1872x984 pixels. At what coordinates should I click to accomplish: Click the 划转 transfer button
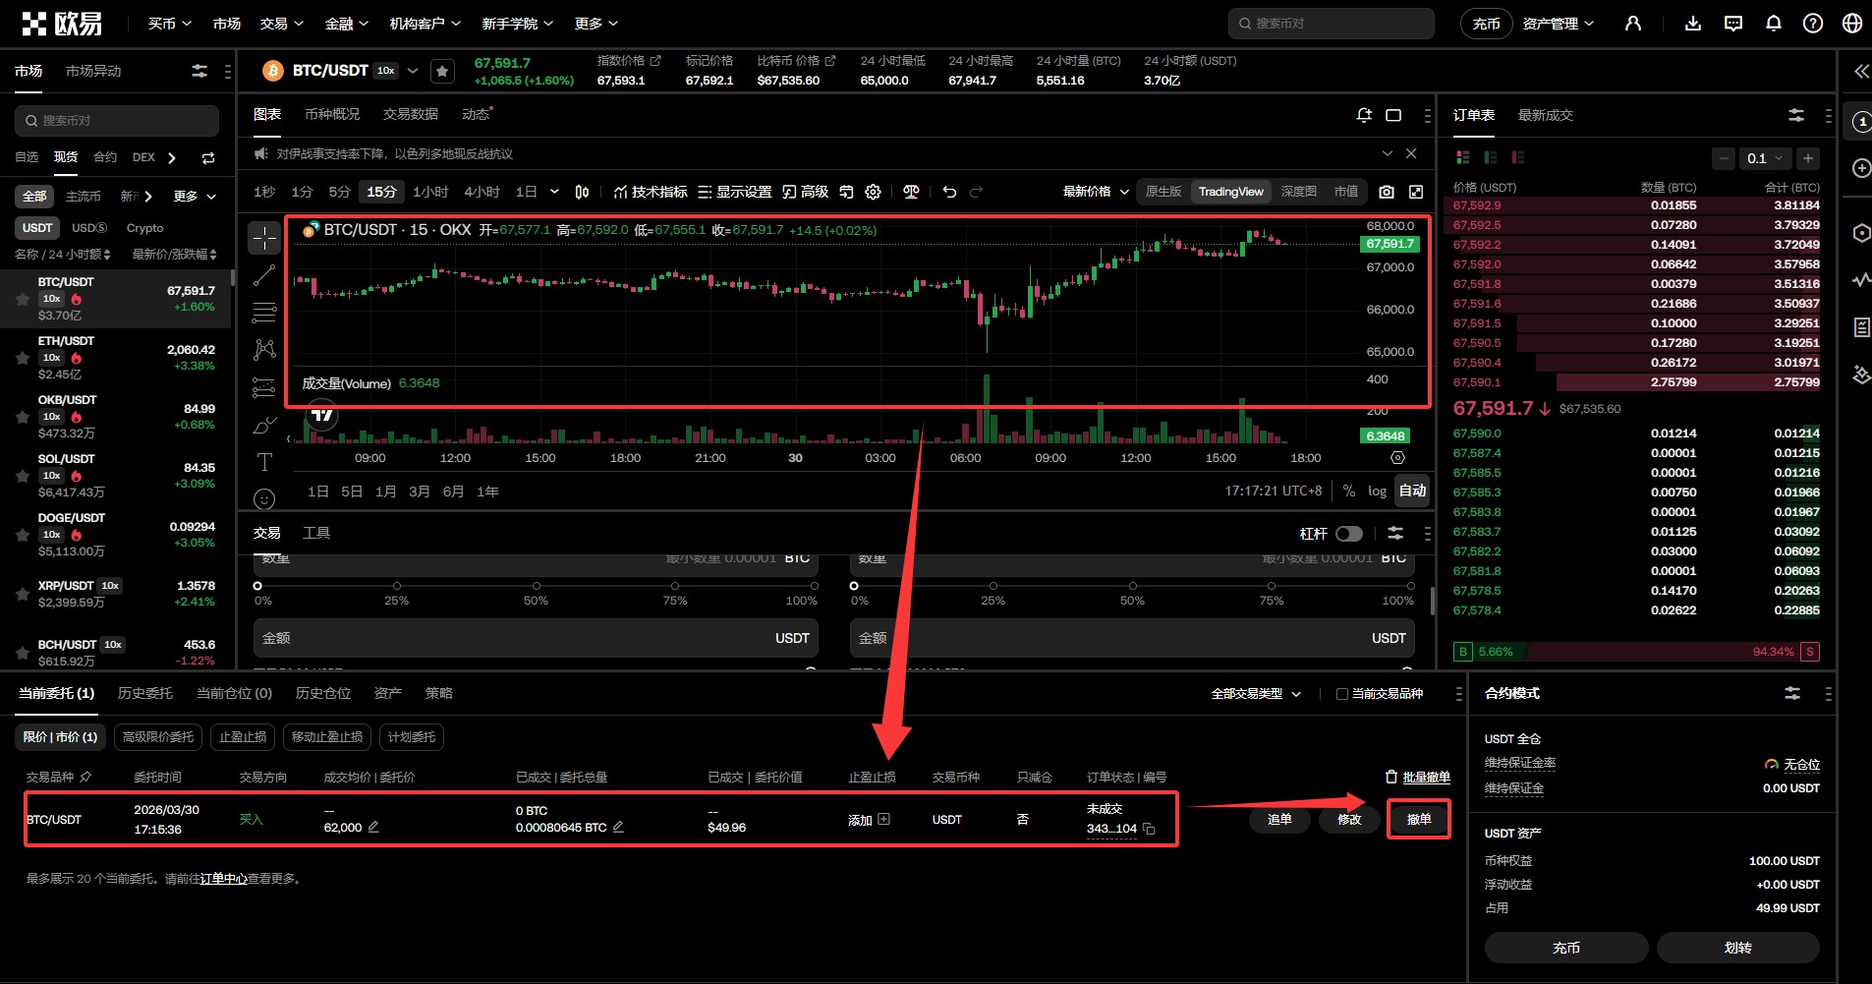click(1737, 948)
